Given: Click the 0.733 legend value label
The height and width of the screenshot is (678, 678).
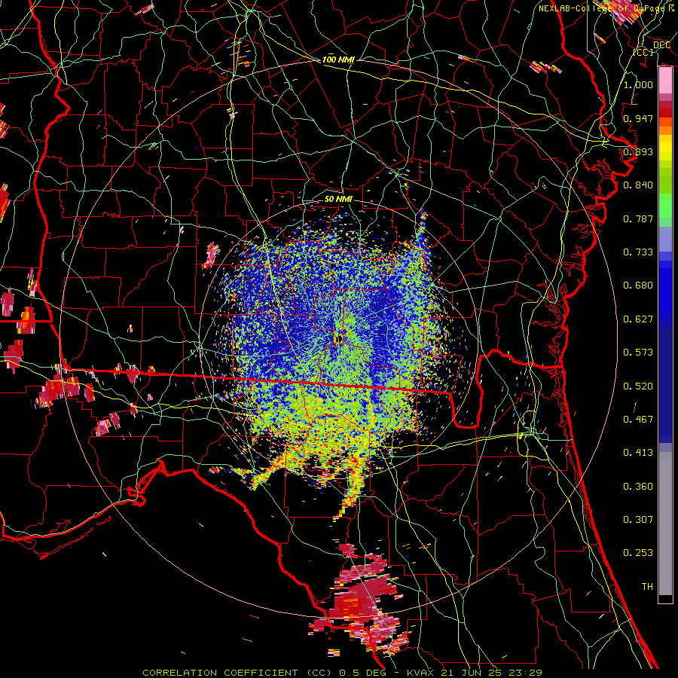Looking at the screenshot, I should coord(638,252).
